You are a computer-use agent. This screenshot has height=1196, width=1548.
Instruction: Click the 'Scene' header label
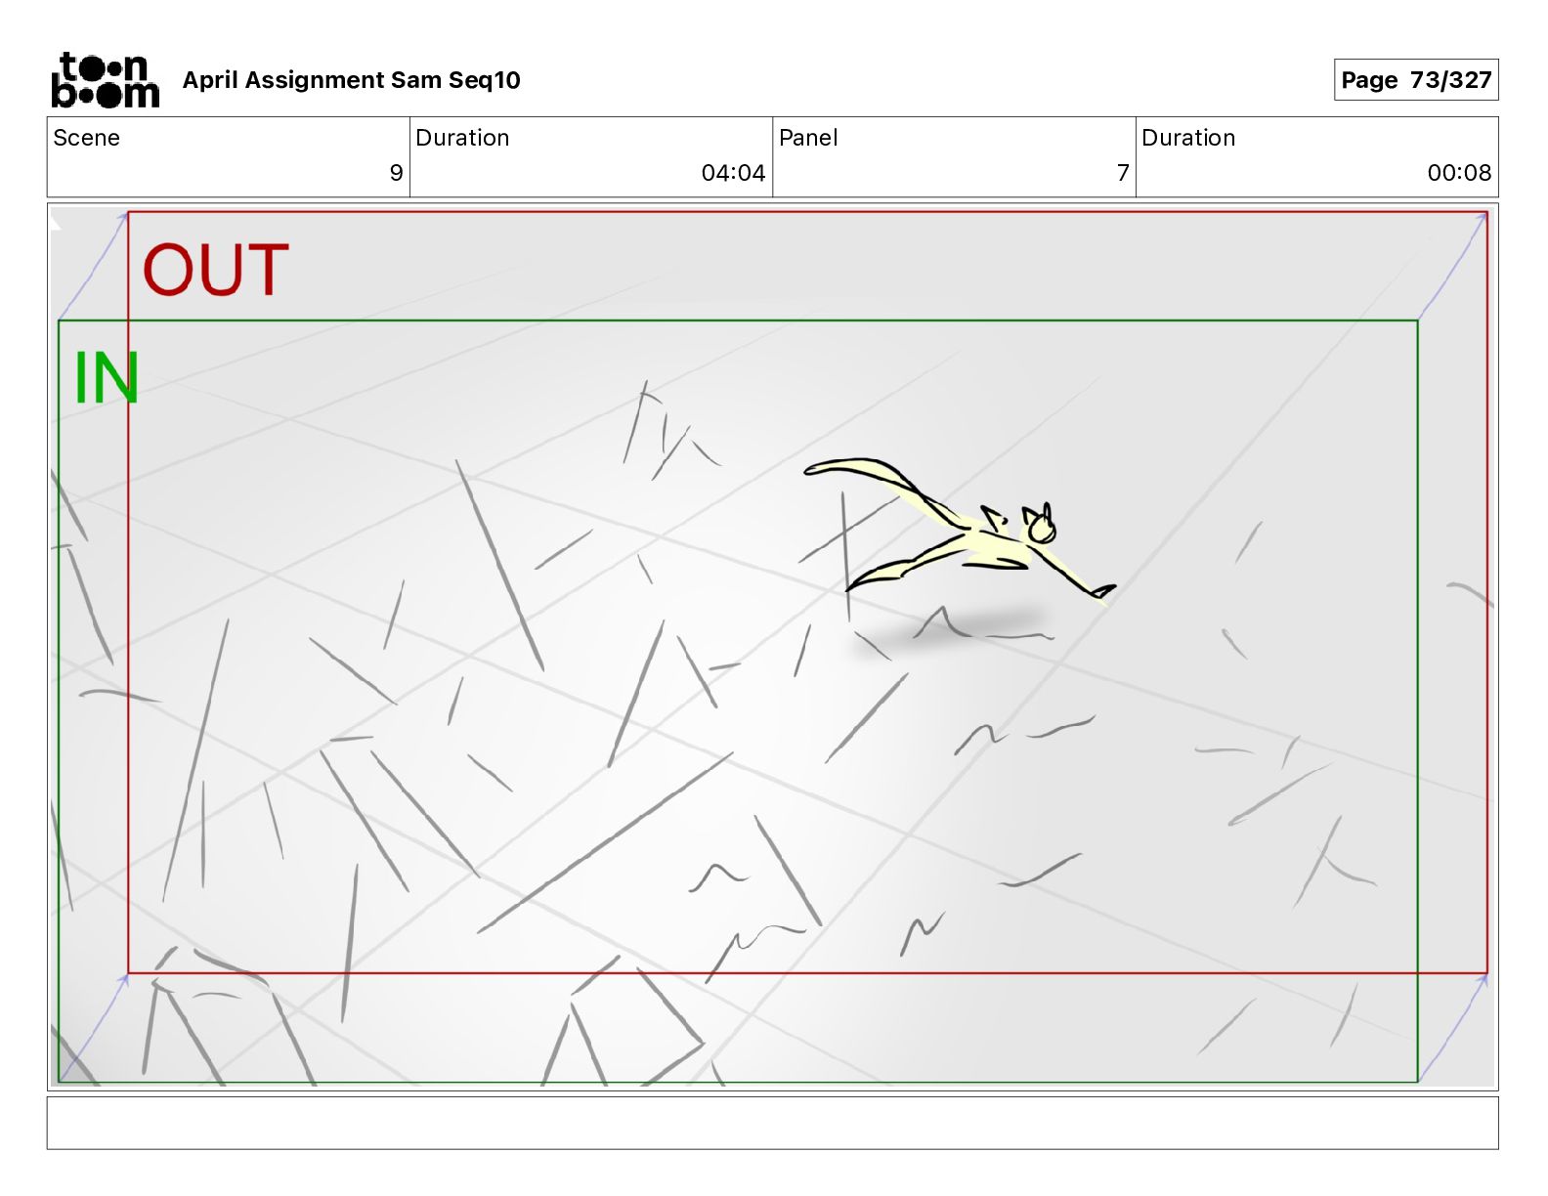coord(86,138)
